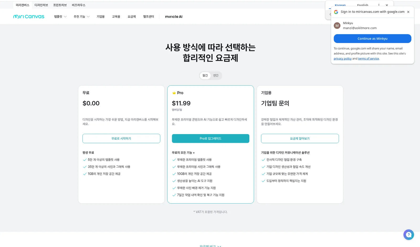Click the 'VAT가 포함된 가격입니다.' note
Screen dimensions: 420x247
tap(211, 212)
